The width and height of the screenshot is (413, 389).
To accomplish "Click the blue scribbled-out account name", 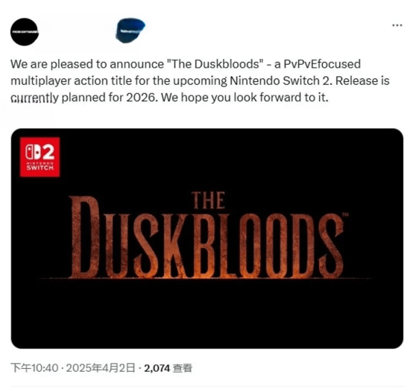I will [x=130, y=31].
